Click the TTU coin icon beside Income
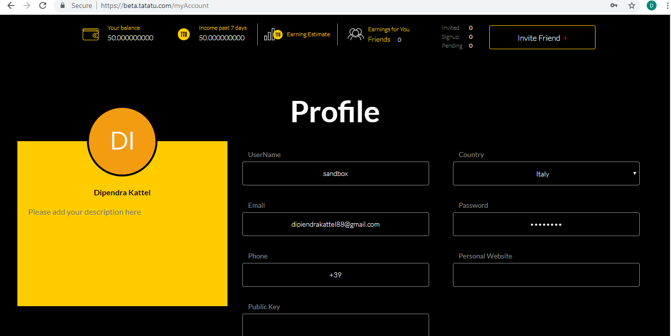This screenshot has width=671, height=336. 184,34
